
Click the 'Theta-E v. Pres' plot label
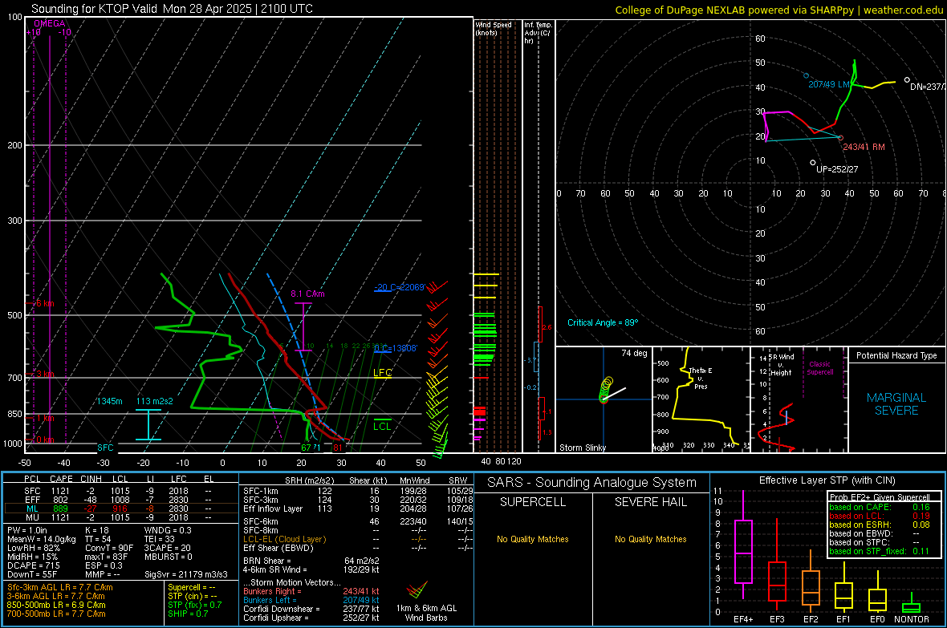701,378
